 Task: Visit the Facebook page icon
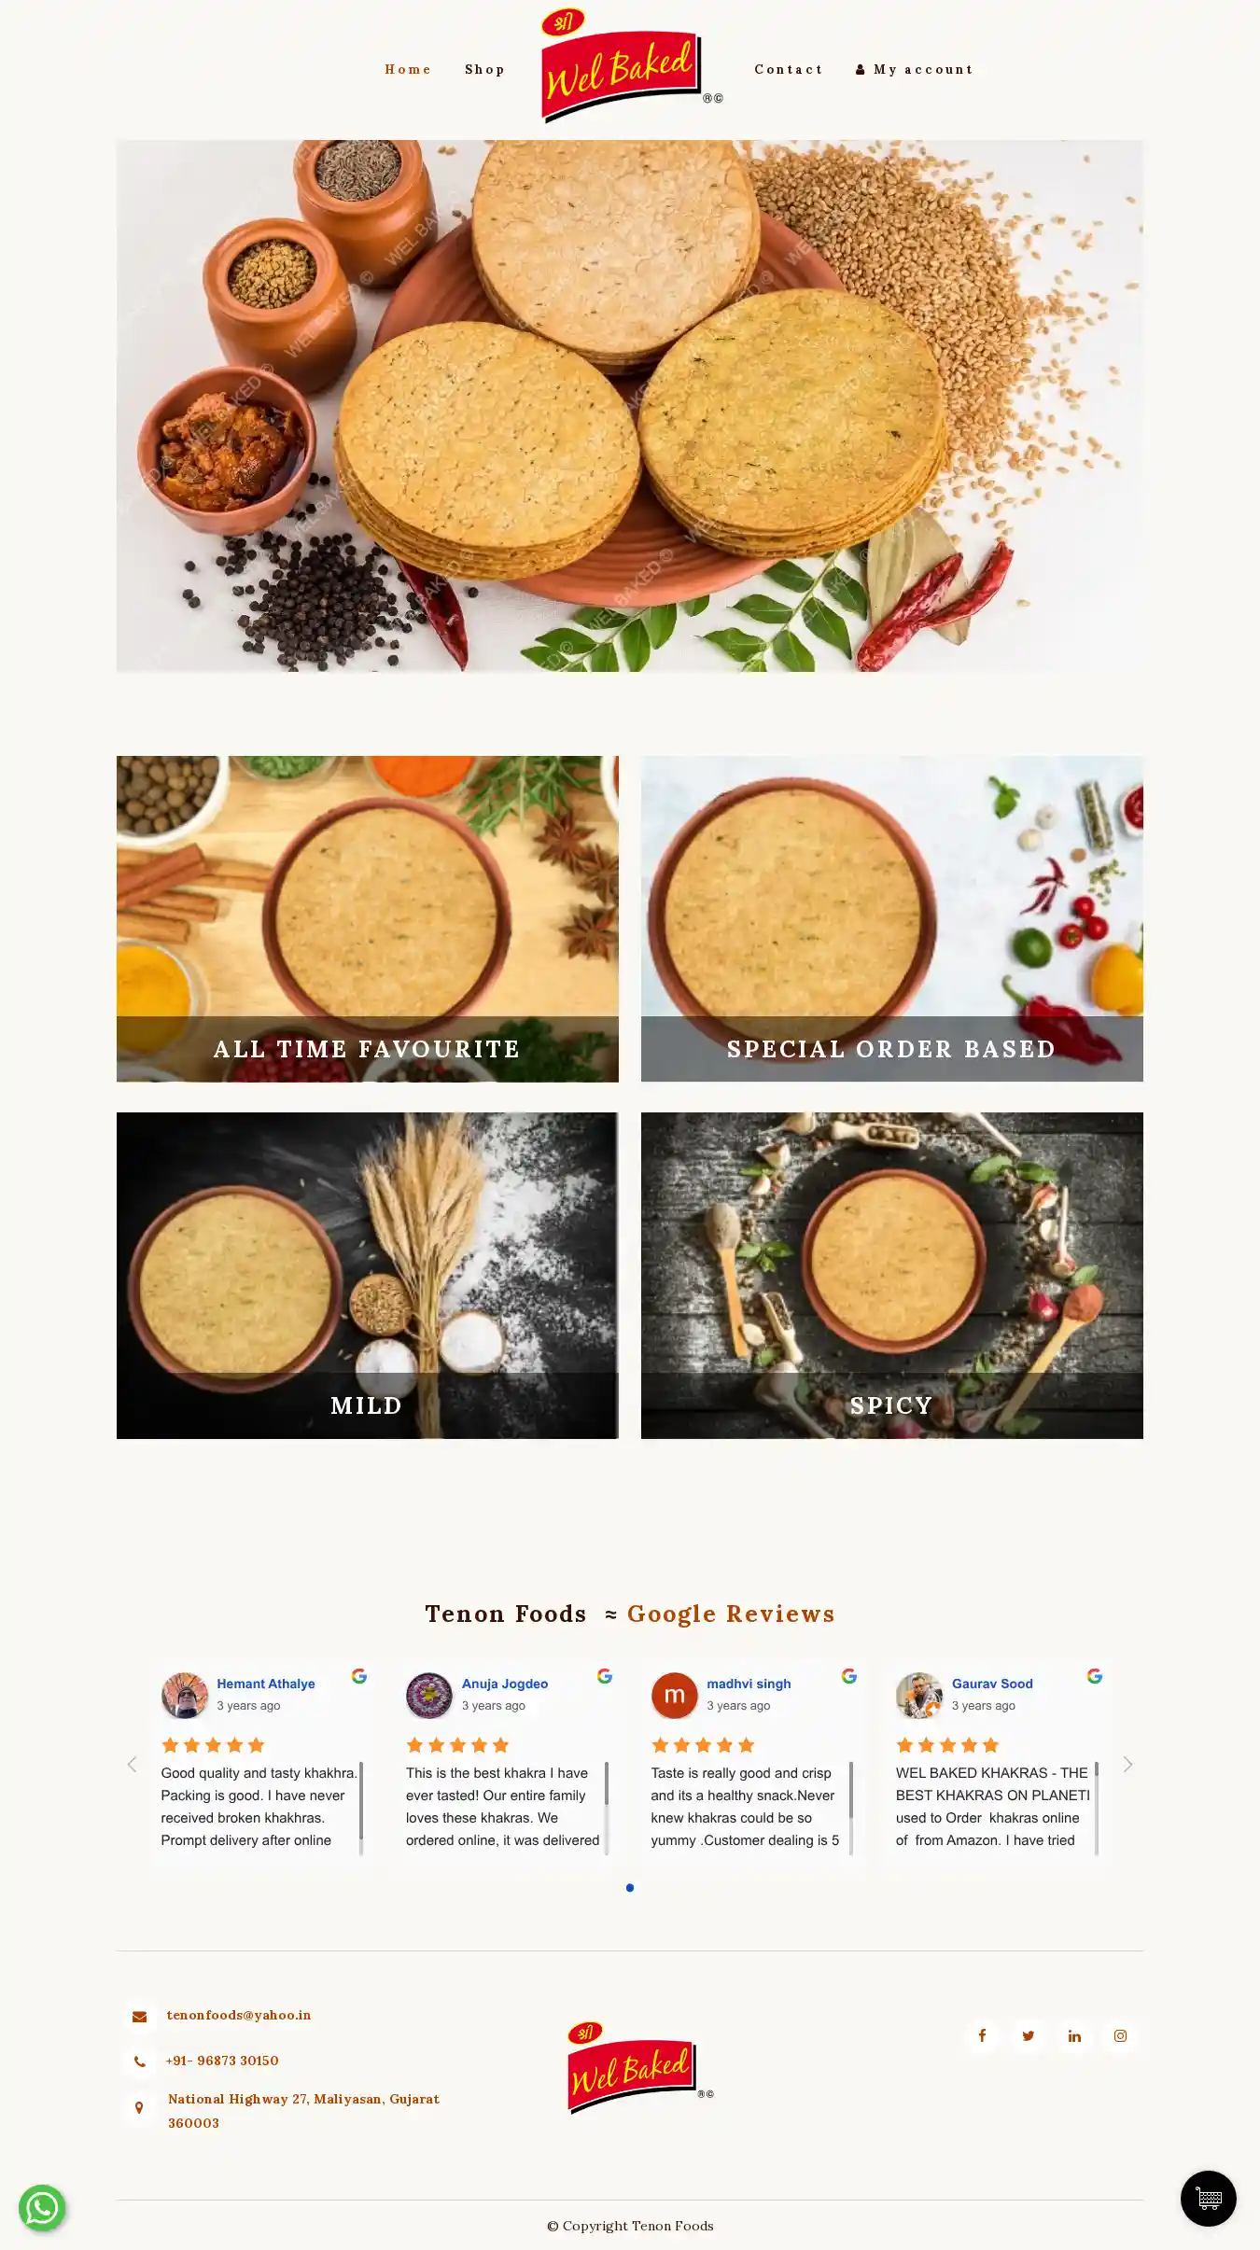(982, 2035)
